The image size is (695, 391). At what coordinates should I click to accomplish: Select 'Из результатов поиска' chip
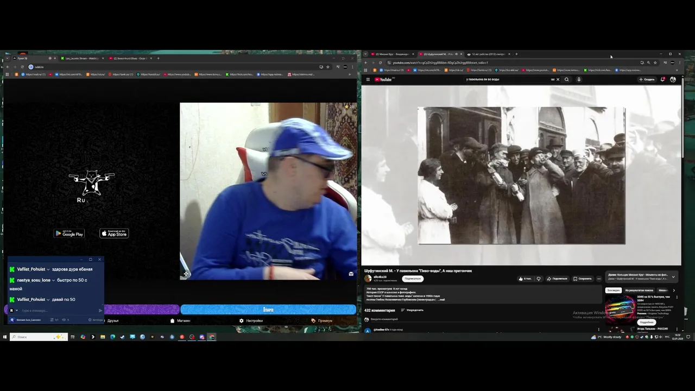pos(639,291)
